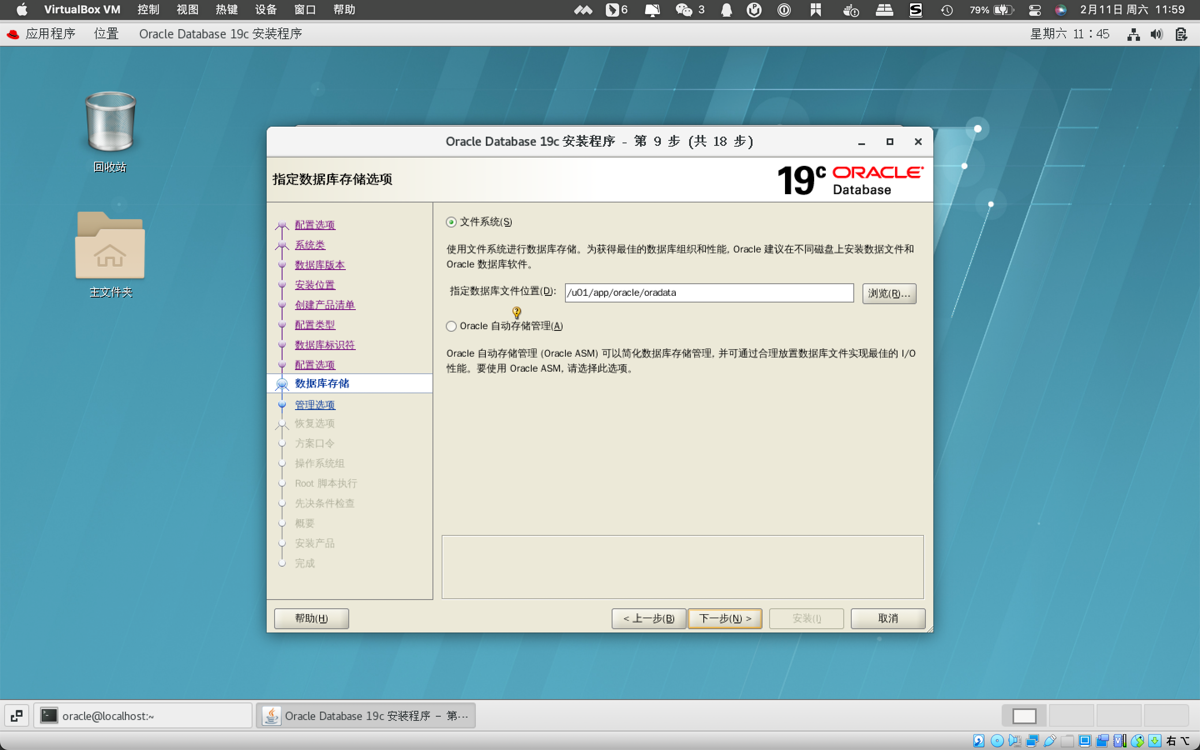This screenshot has width=1200, height=750.
Task: Click the battery 79% status icon
Action: click(991, 10)
